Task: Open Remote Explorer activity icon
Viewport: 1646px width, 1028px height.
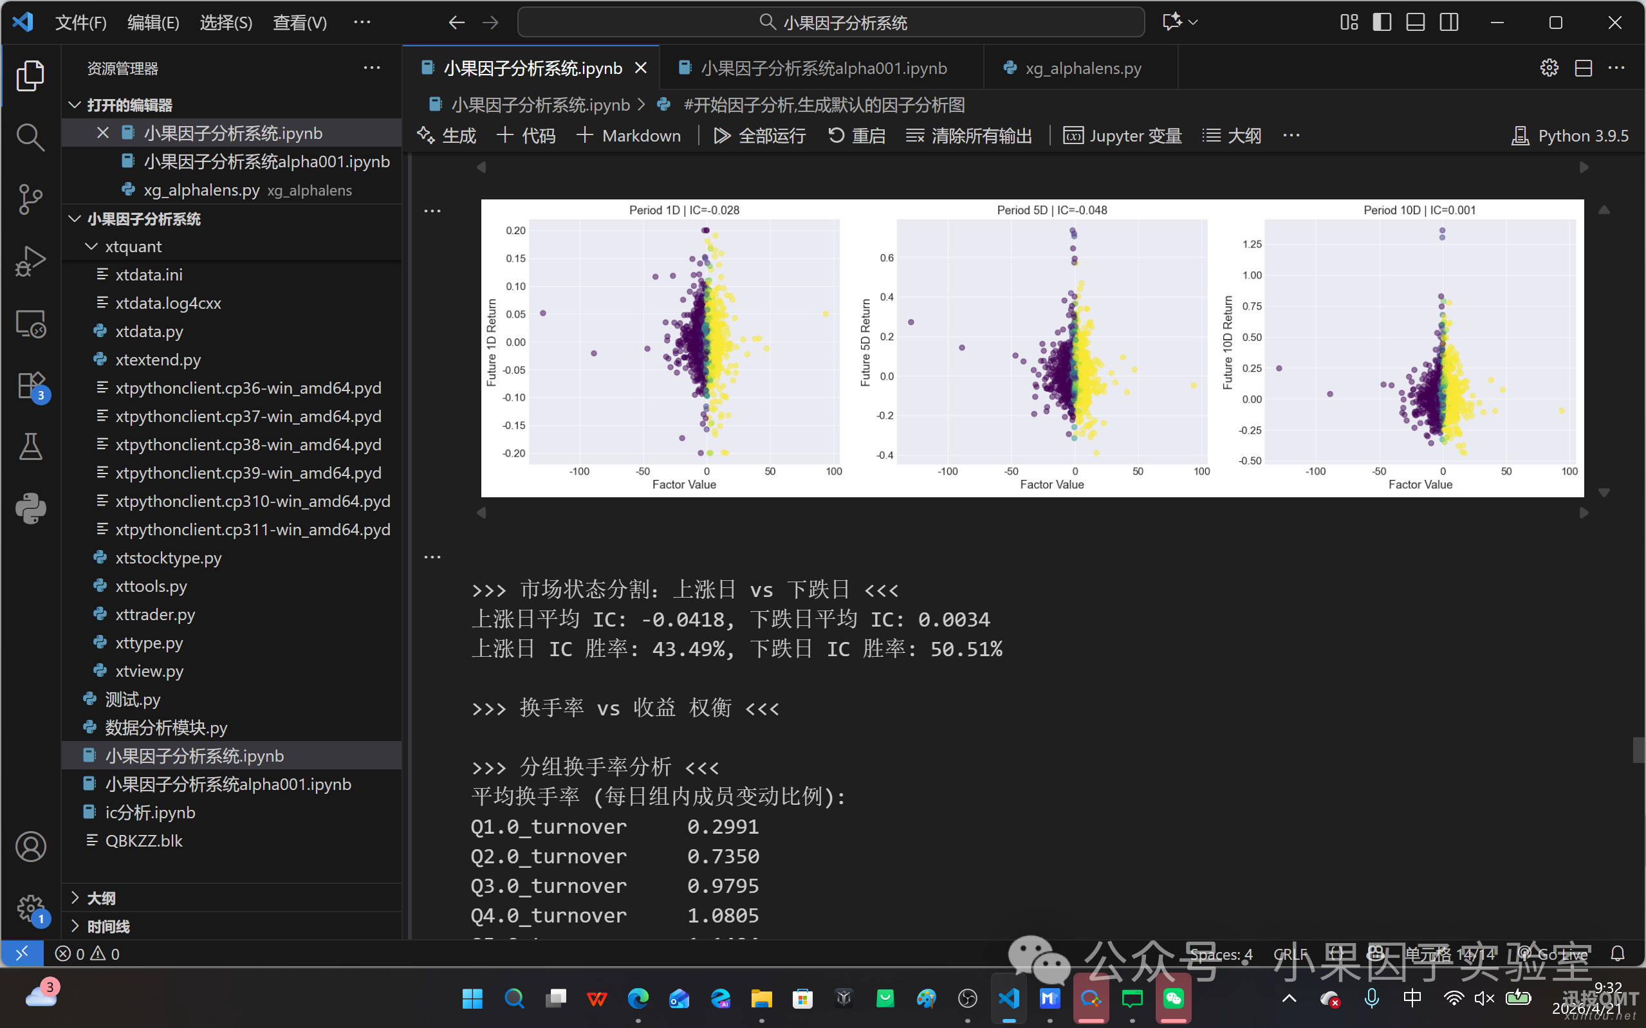Action: (x=30, y=324)
